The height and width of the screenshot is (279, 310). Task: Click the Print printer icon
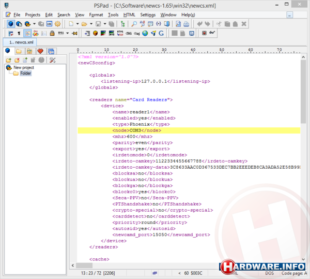click(x=186, y=24)
